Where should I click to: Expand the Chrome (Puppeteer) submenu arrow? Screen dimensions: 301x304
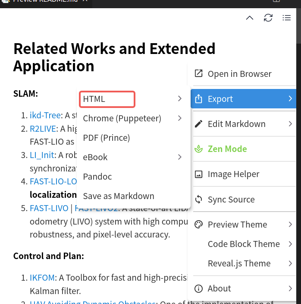180,118
